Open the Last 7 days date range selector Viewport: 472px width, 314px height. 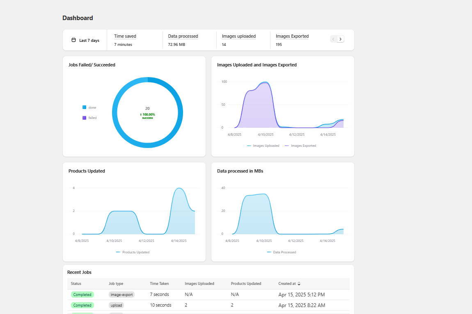[x=87, y=40]
